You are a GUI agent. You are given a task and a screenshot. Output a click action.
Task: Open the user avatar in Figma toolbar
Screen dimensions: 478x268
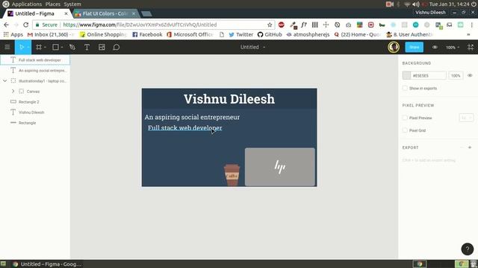[x=394, y=47]
